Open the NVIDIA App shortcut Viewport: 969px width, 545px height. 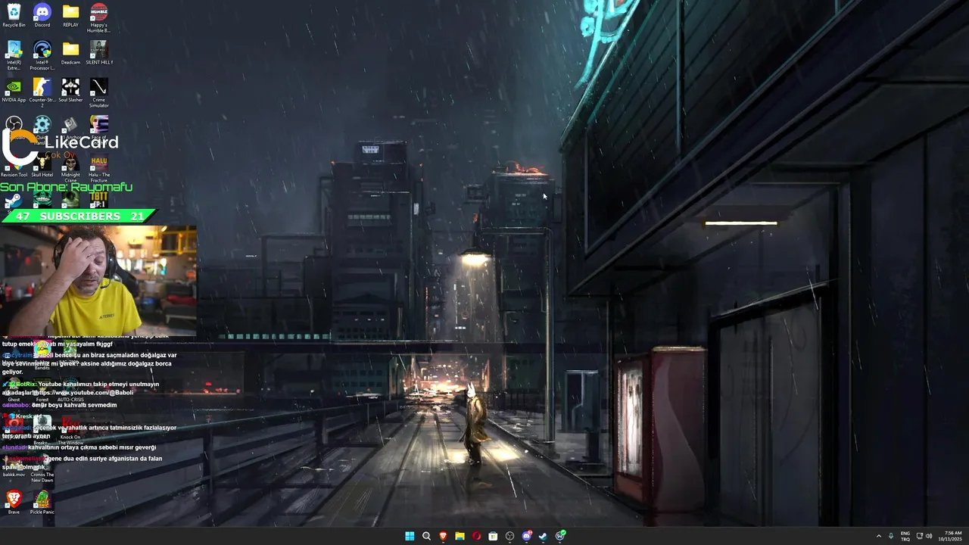click(x=14, y=90)
